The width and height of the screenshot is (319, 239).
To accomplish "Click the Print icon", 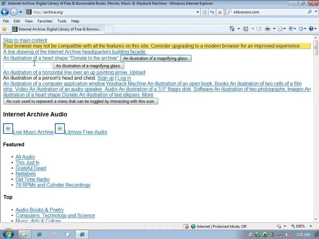I will click(268, 29).
